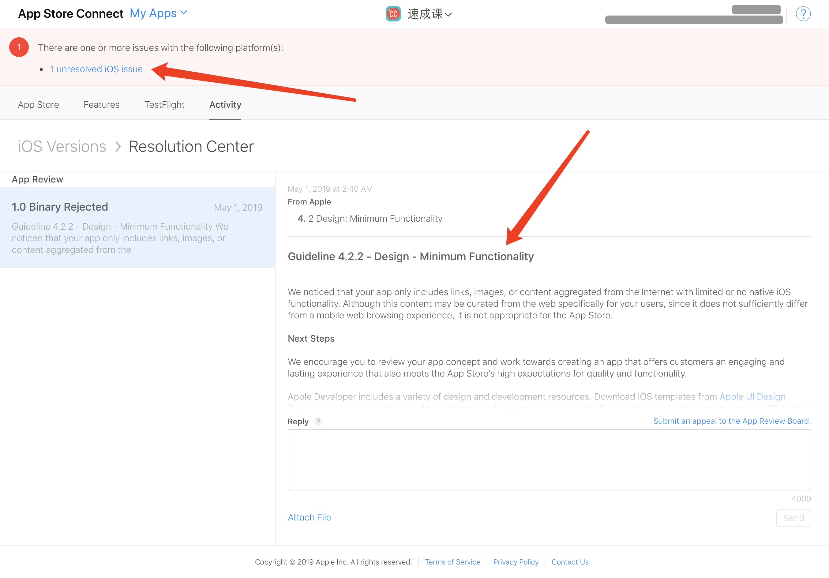
Task: Go to the TestFlight tab
Action: click(164, 105)
